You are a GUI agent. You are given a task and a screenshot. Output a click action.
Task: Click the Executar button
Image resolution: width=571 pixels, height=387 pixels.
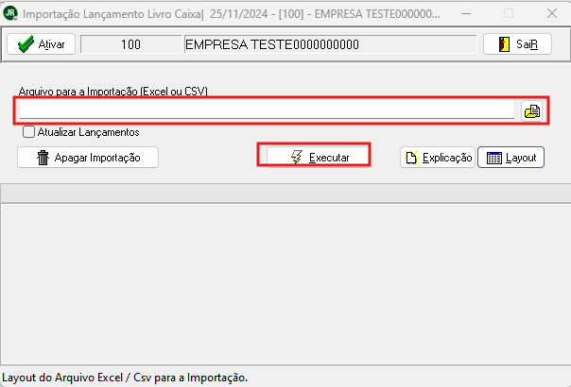[318, 157]
